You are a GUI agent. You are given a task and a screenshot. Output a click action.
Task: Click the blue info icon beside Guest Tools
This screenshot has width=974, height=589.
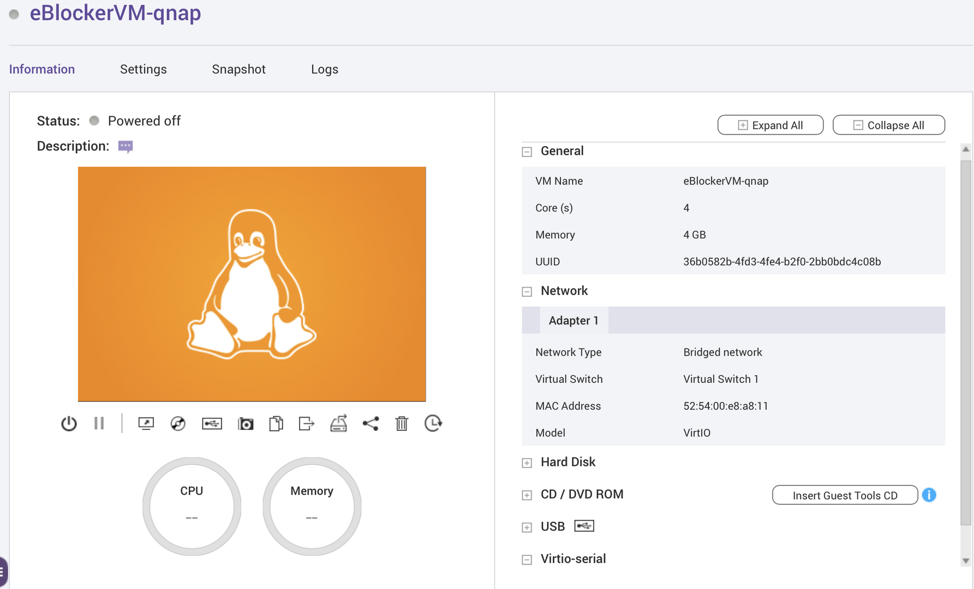pyautogui.click(x=929, y=495)
